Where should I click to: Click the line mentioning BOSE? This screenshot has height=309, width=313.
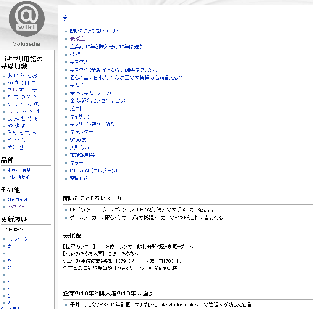click(148, 217)
